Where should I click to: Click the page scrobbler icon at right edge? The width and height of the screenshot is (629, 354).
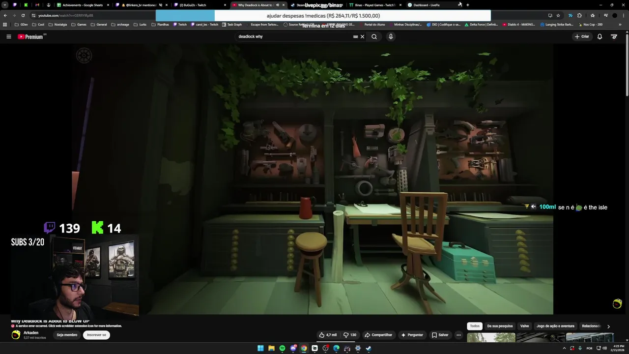[x=618, y=304]
